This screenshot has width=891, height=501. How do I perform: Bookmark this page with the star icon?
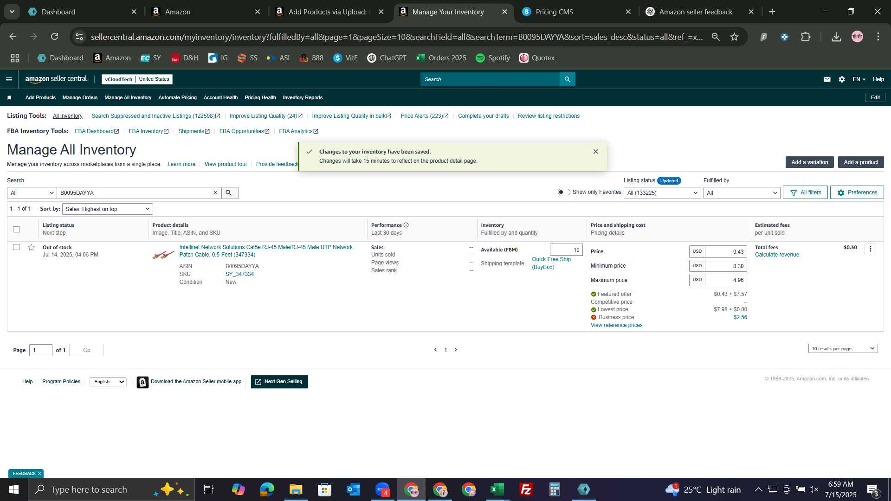[x=734, y=37]
